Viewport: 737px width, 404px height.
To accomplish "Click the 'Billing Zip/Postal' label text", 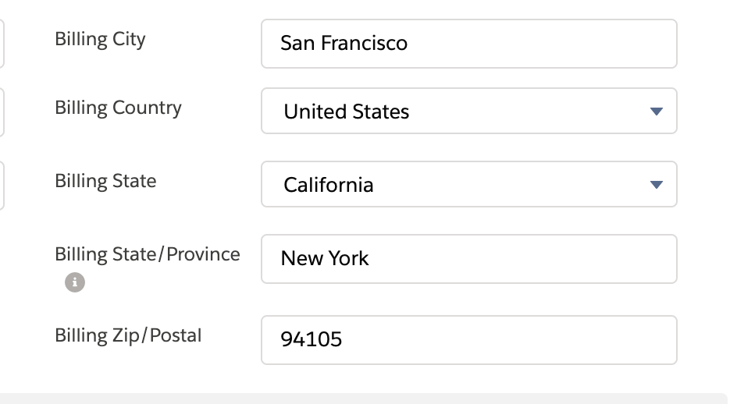I will click(128, 335).
